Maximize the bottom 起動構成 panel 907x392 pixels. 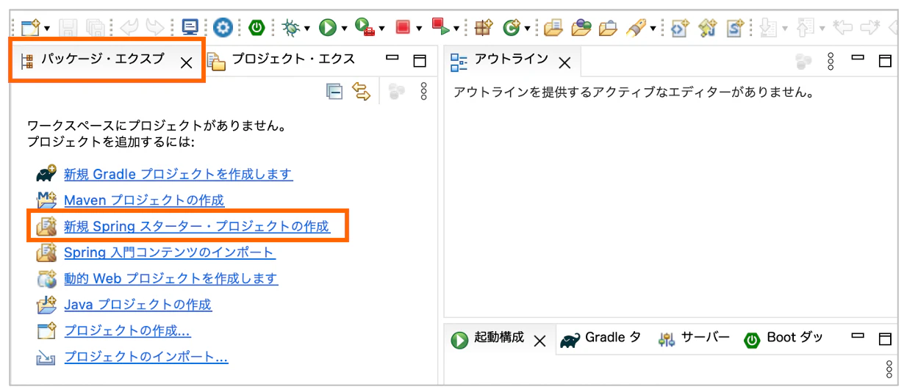pyautogui.click(x=885, y=338)
